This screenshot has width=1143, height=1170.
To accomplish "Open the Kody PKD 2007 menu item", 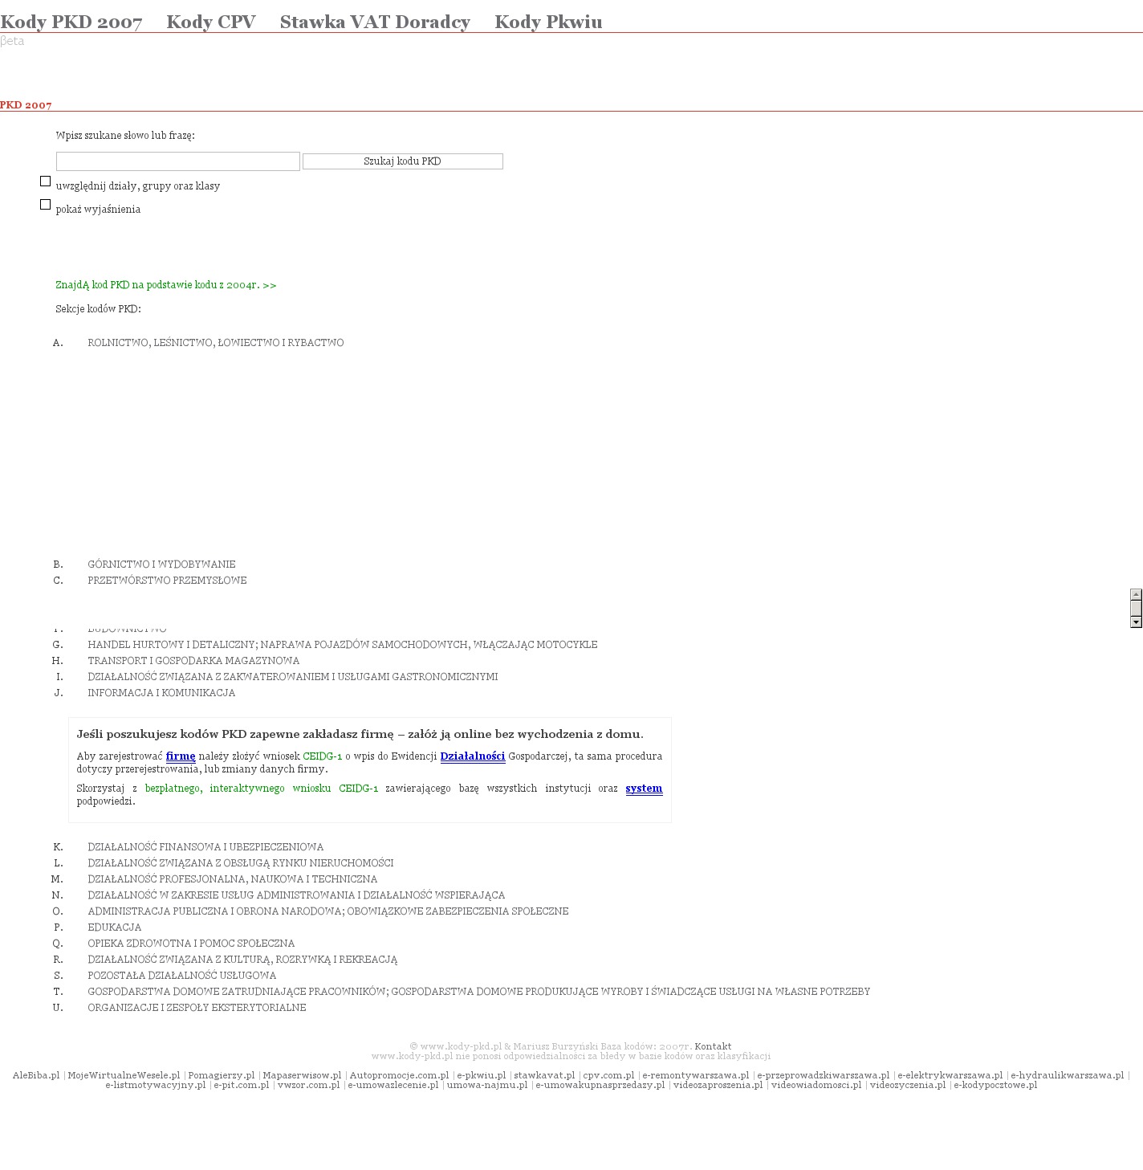I will (71, 22).
